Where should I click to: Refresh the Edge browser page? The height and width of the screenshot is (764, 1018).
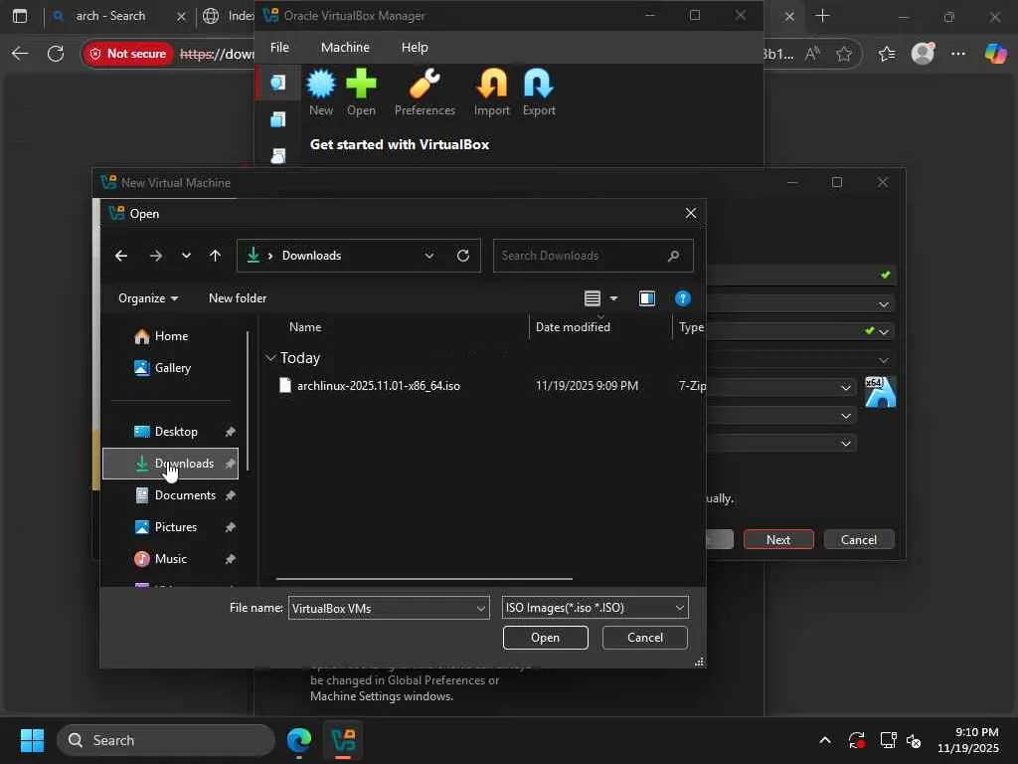click(56, 54)
